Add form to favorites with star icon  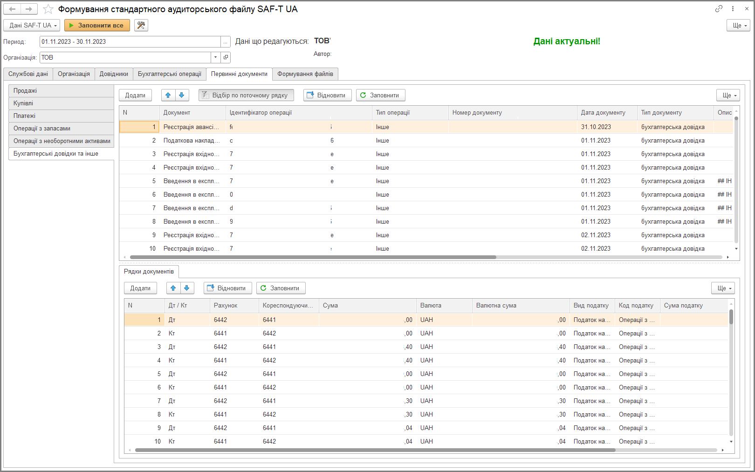click(48, 9)
